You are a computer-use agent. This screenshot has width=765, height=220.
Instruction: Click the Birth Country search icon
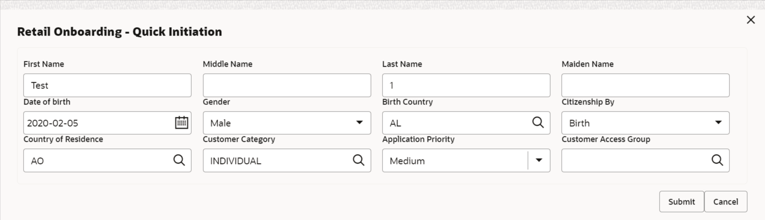pyautogui.click(x=538, y=123)
